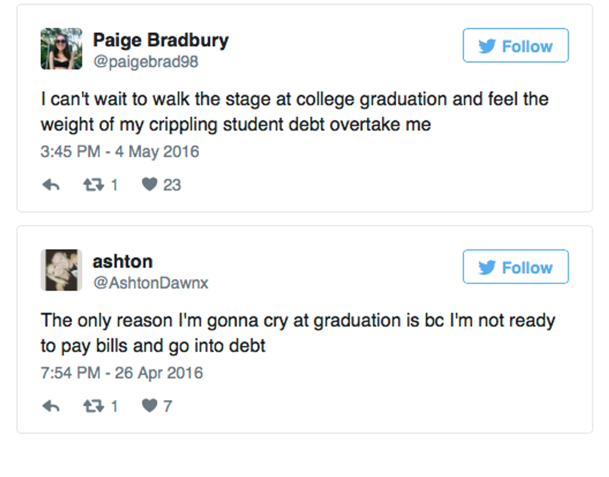Click Paige's tweet text about student debt

coord(295,112)
